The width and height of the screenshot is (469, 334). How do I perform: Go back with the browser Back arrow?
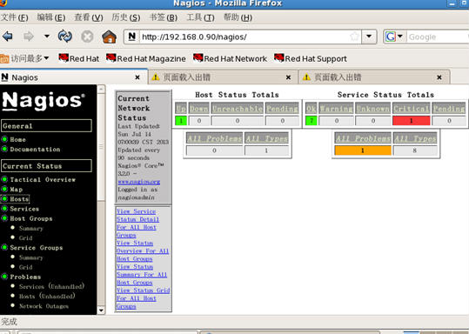(8, 37)
